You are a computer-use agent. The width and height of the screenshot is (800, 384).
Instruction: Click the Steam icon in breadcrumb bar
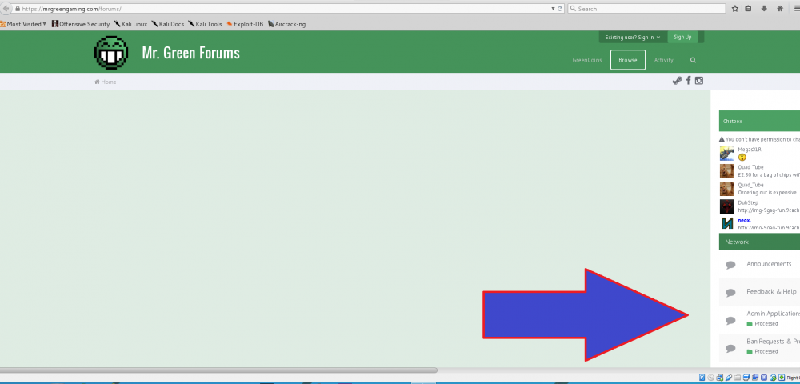[678, 81]
